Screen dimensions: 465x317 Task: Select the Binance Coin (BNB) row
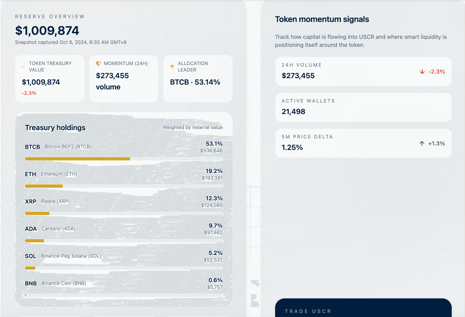(124, 284)
